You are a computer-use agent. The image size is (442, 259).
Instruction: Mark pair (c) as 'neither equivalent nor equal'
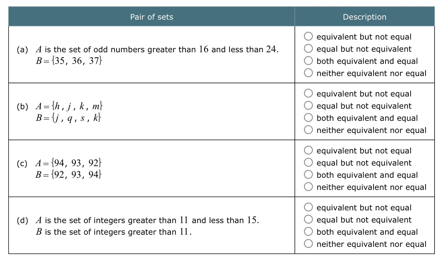308,187
